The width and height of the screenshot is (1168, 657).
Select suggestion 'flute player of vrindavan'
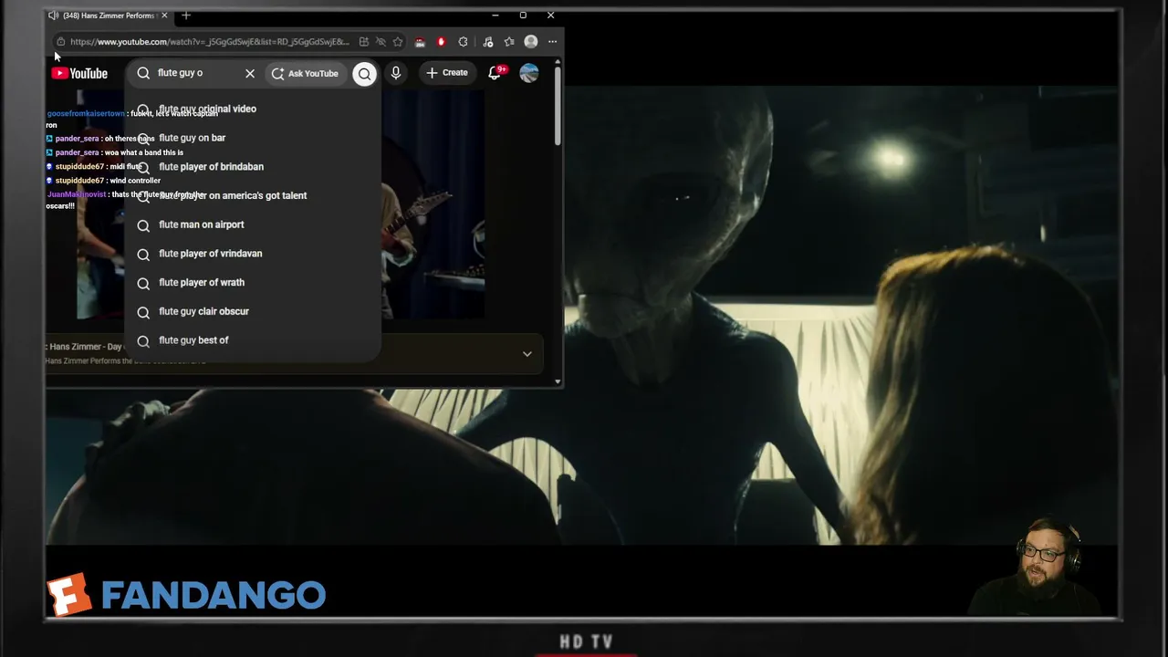(x=253, y=254)
